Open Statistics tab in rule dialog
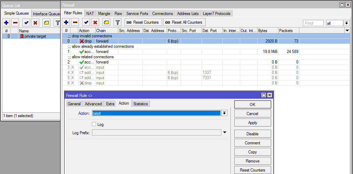Screen dimensions: 353x174 [141, 104]
